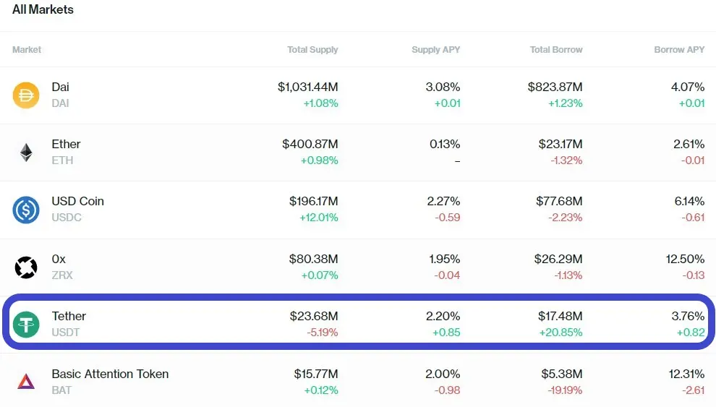Viewport: 716px width, 407px height.
Task: Click BAT supply APY 2.00%
Action: tap(443, 374)
